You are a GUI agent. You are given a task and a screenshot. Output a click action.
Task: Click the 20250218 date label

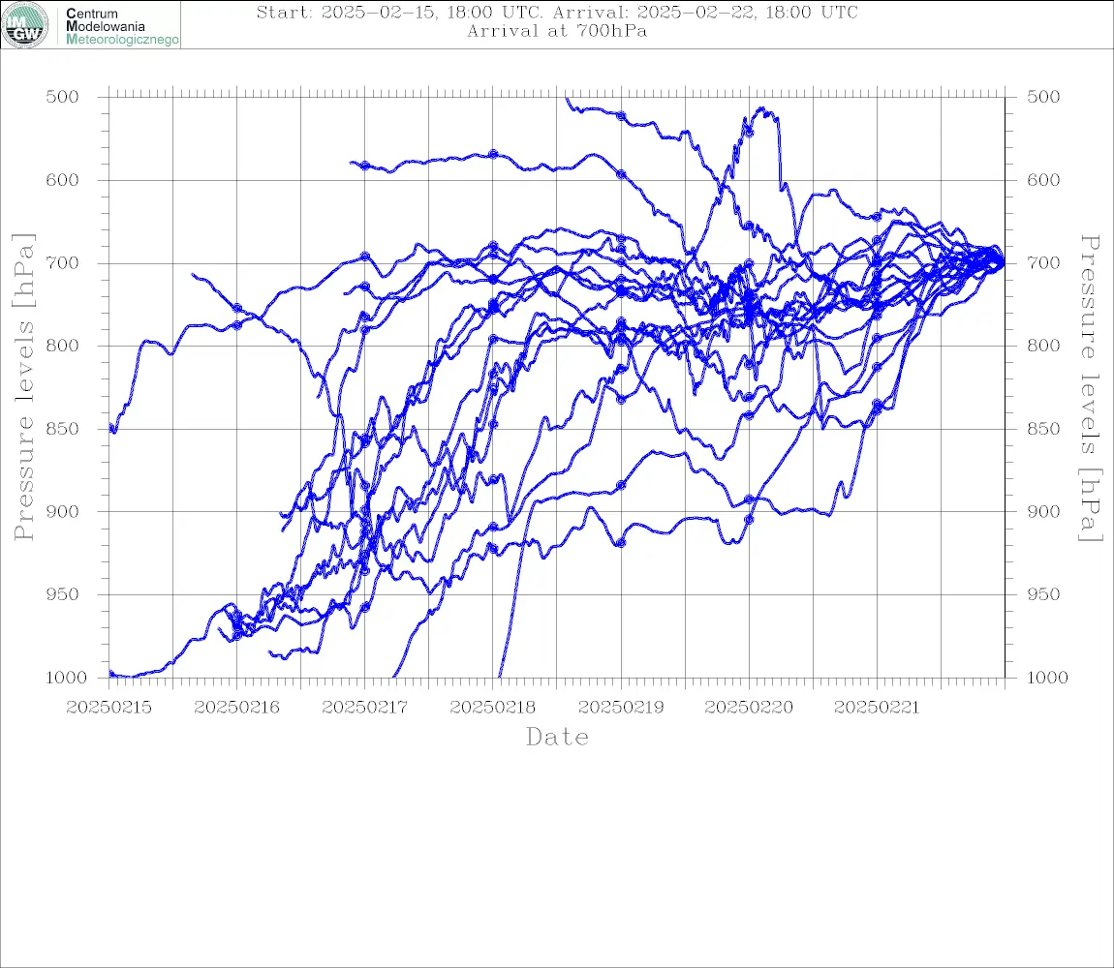tap(492, 708)
